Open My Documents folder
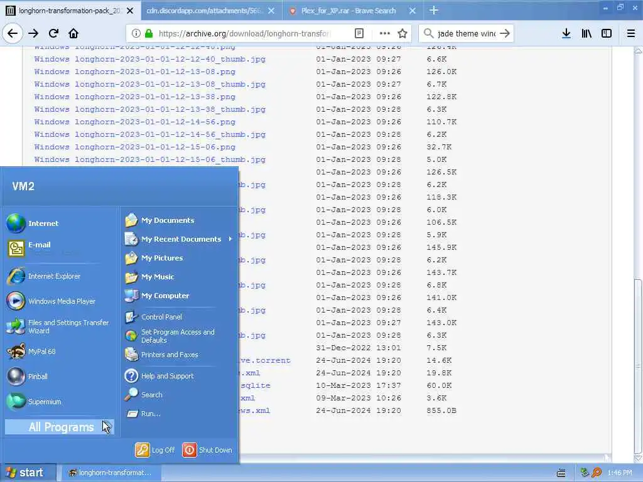This screenshot has height=482, width=643. (160, 220)
